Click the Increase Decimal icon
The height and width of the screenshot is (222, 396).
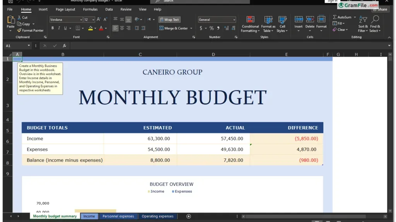(x=227, y=28)
